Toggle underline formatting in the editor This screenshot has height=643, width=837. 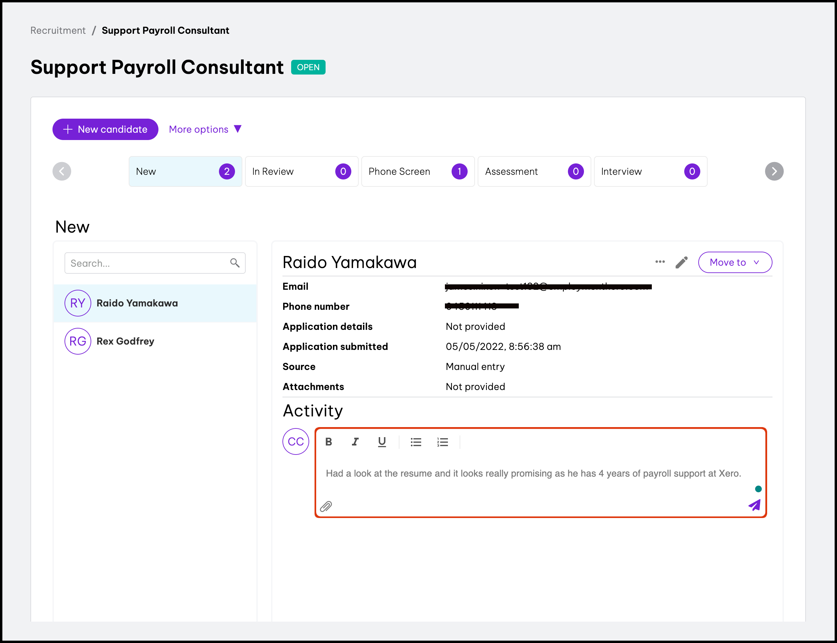tap(382, 442)
